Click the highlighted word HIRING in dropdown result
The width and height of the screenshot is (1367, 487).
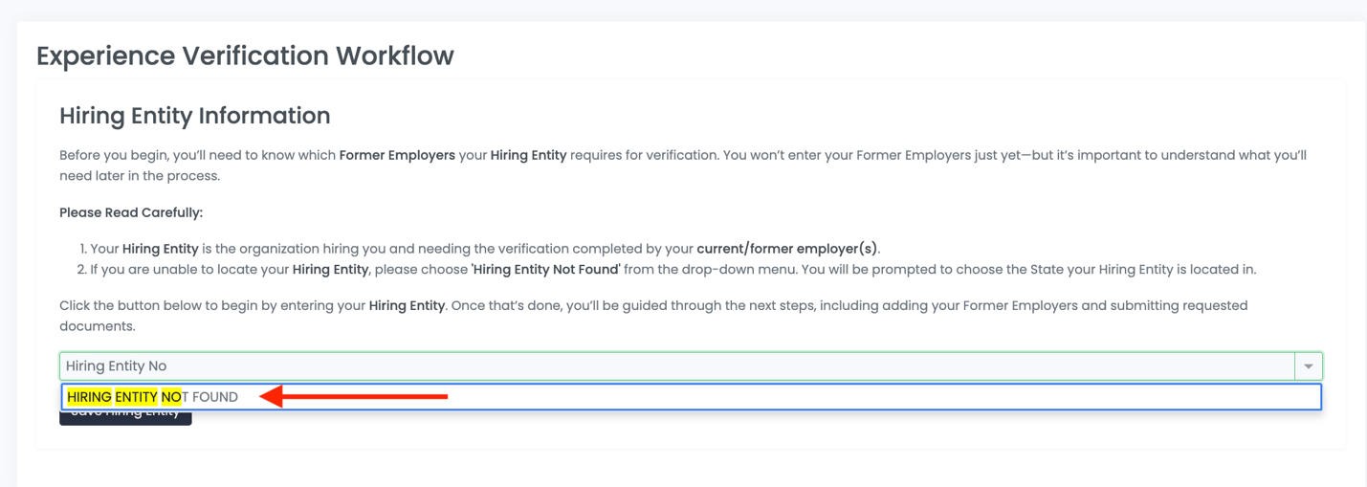pos(89,397)
